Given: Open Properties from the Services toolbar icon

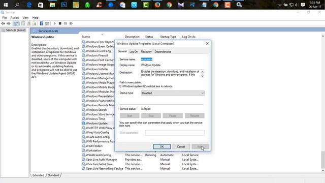Looking at the screenshot, I should point(23,23).
